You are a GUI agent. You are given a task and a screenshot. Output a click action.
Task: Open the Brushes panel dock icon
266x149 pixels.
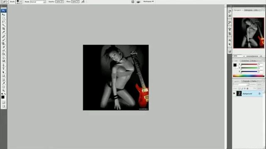pos(230,29)
